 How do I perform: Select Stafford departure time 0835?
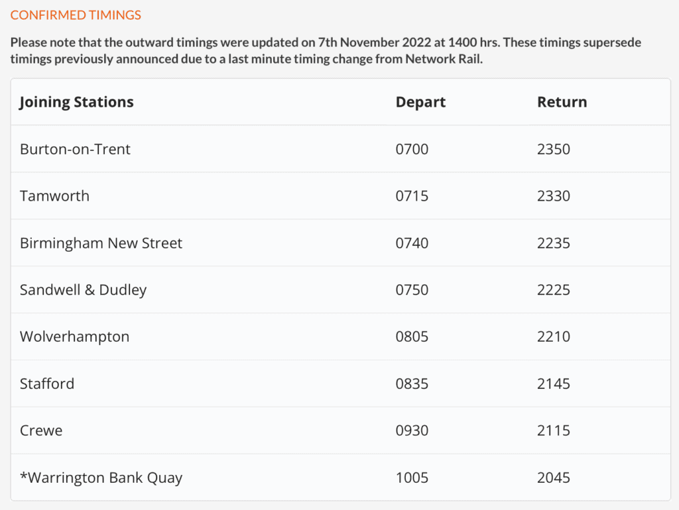[412, 383]
